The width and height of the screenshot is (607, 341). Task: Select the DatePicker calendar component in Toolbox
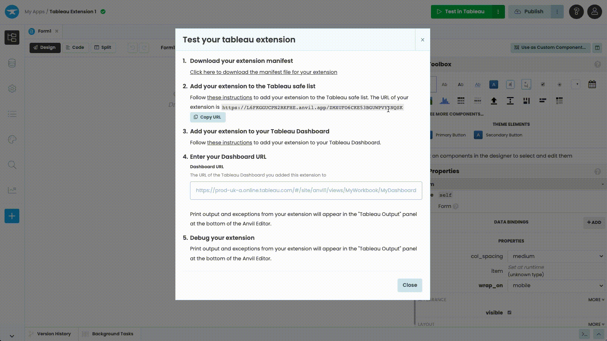pos(592,84)
